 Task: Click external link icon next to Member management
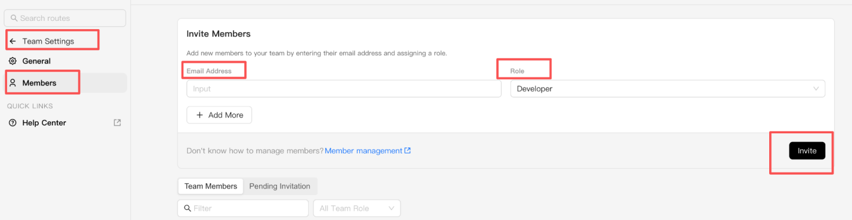click(408, 150)
